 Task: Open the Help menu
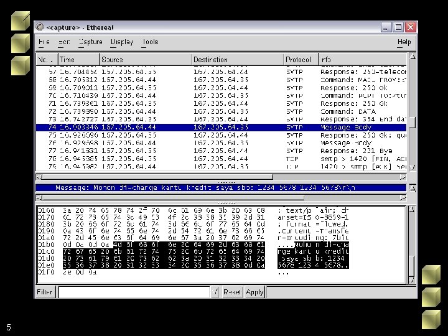tap(404, 42)
